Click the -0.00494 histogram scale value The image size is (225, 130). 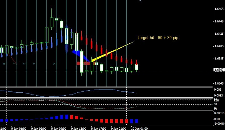coord(219,124)
